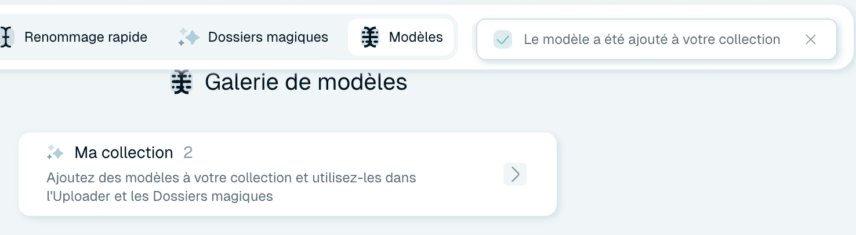
Task: Click the Ma collection title
Action: (124, 153)
